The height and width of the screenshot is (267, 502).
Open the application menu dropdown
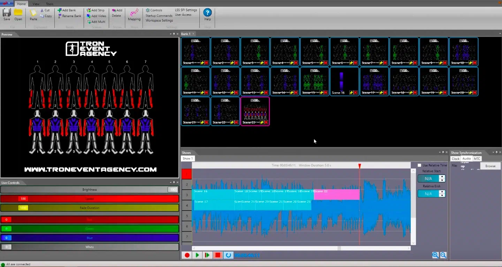(x=7, y=3)
